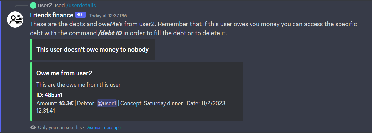Viewport: 372px width, 133px height.
Task: Click the Today at 12:37 PM timestamp
Action: (108, 15)
